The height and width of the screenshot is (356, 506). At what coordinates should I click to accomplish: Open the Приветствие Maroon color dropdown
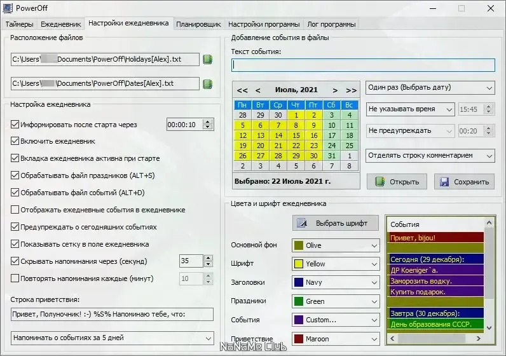pyautogui.click(x=336, y=339)
